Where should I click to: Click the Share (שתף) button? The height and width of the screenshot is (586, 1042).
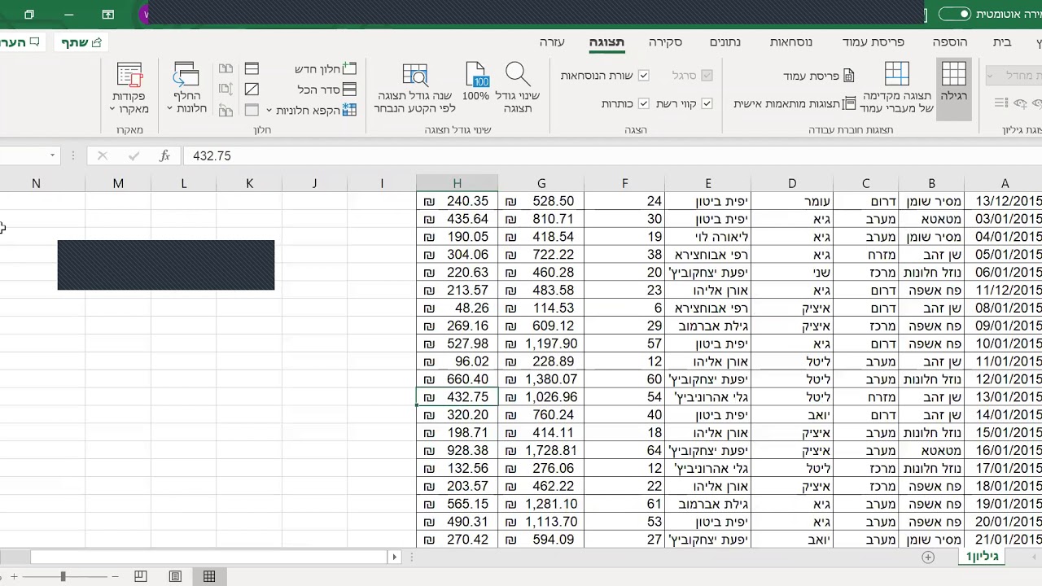coord(81,42)
